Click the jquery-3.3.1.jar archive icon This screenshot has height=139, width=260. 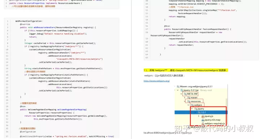(182, 90)
